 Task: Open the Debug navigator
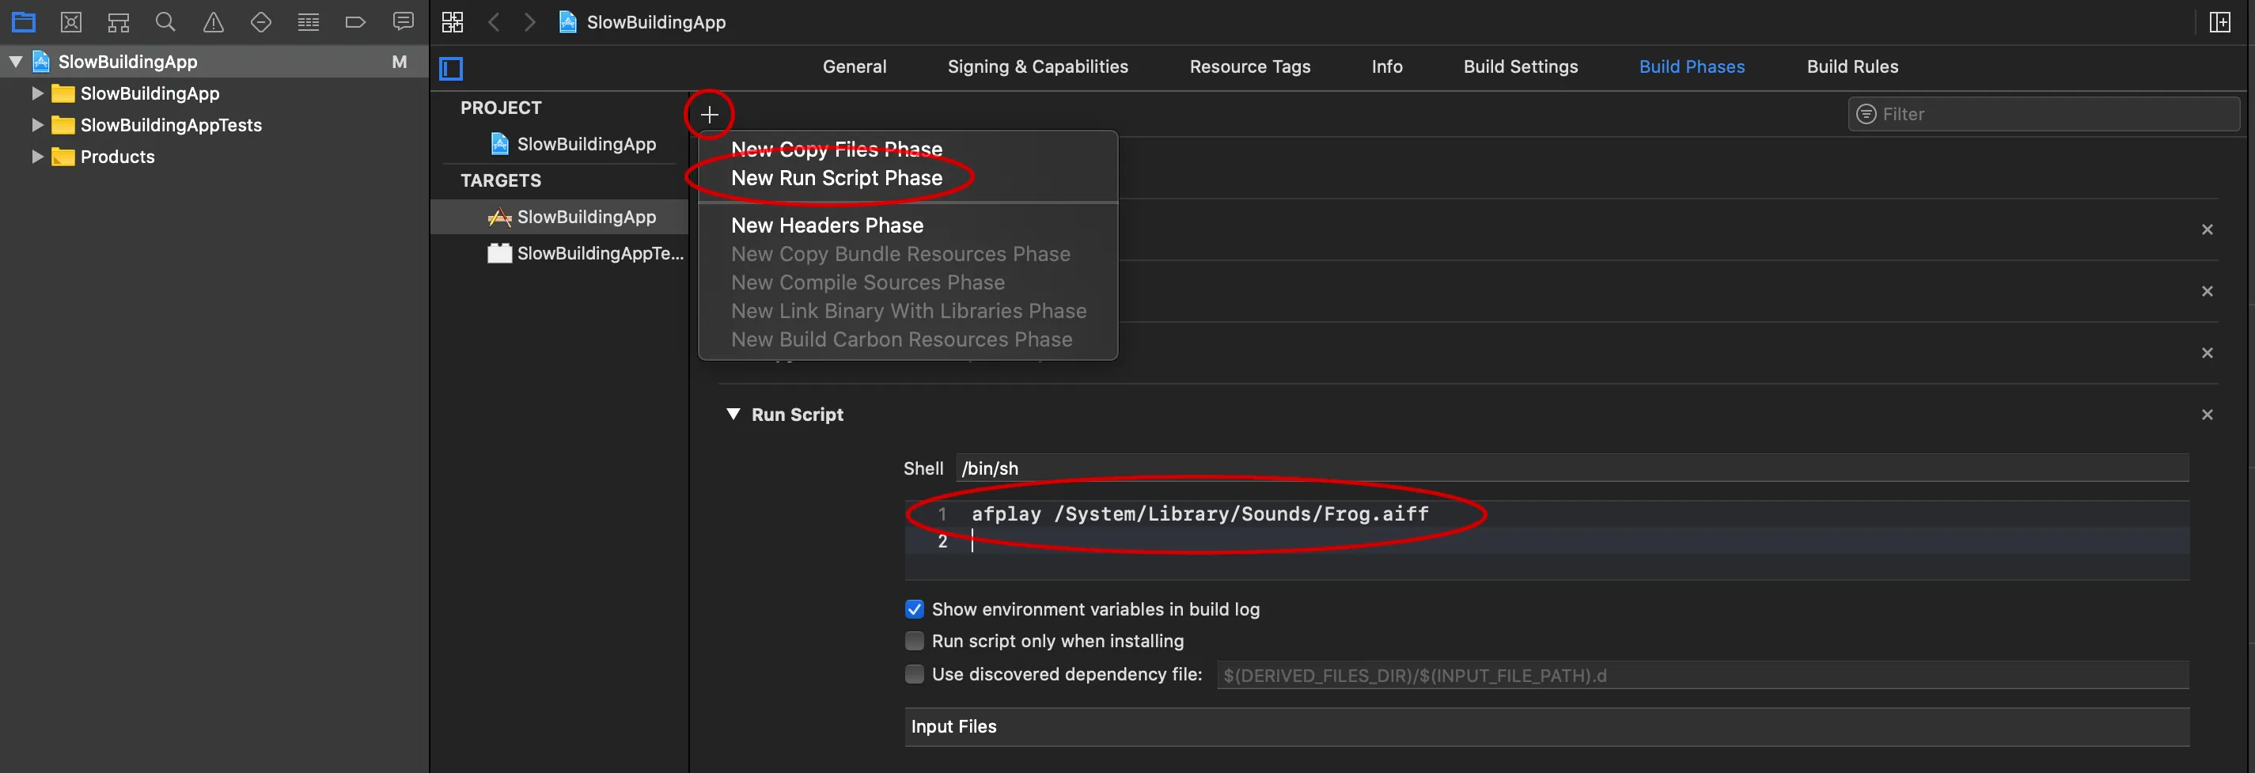308,22
